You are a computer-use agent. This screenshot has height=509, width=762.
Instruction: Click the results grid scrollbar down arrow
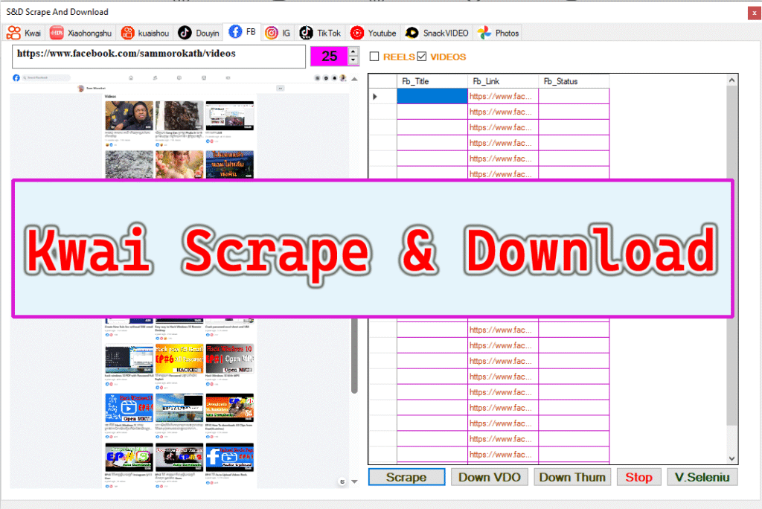pos(732,458)
